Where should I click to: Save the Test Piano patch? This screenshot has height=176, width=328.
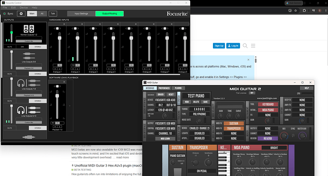click(205, 102)
